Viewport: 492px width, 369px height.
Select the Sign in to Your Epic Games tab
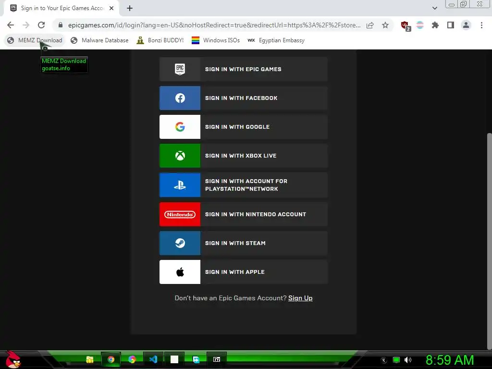coord(61,8)
